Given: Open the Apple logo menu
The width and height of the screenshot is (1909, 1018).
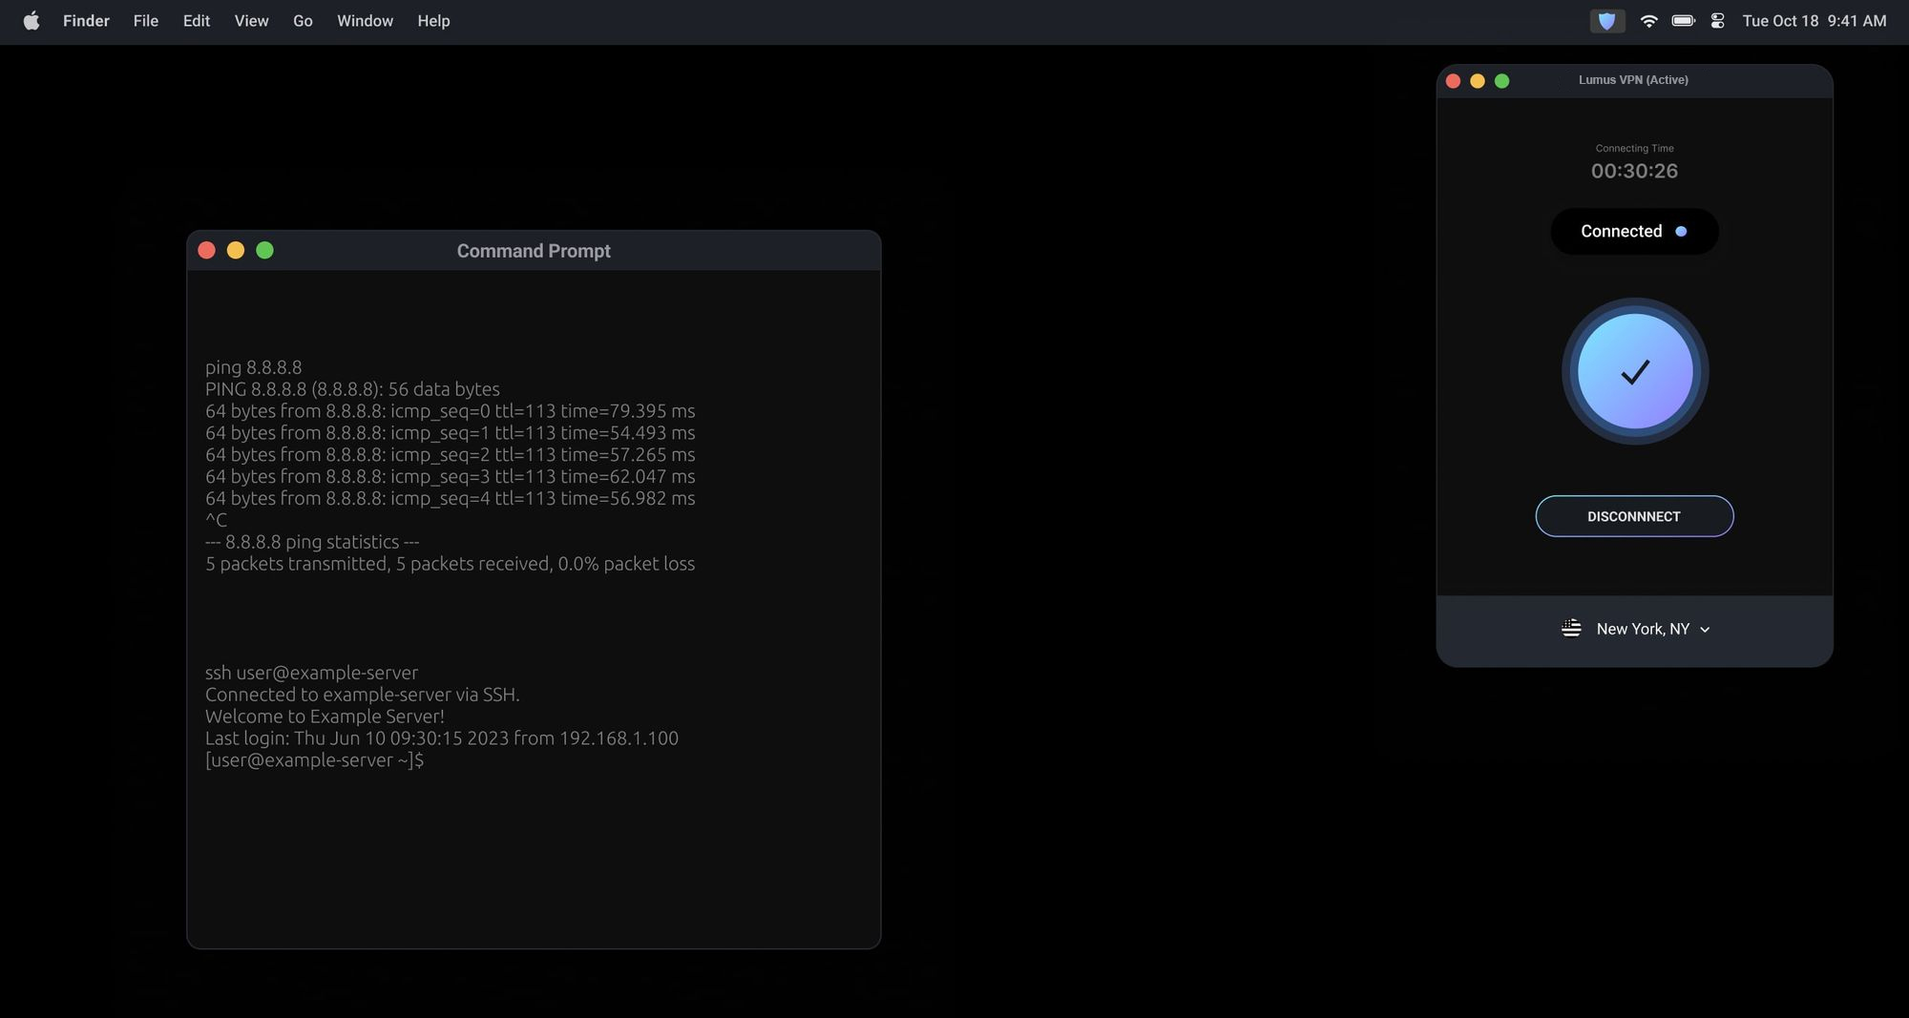Looking at the screenshot, I should point(31,21).
